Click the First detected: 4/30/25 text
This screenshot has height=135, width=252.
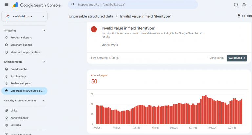click(105, 58)
